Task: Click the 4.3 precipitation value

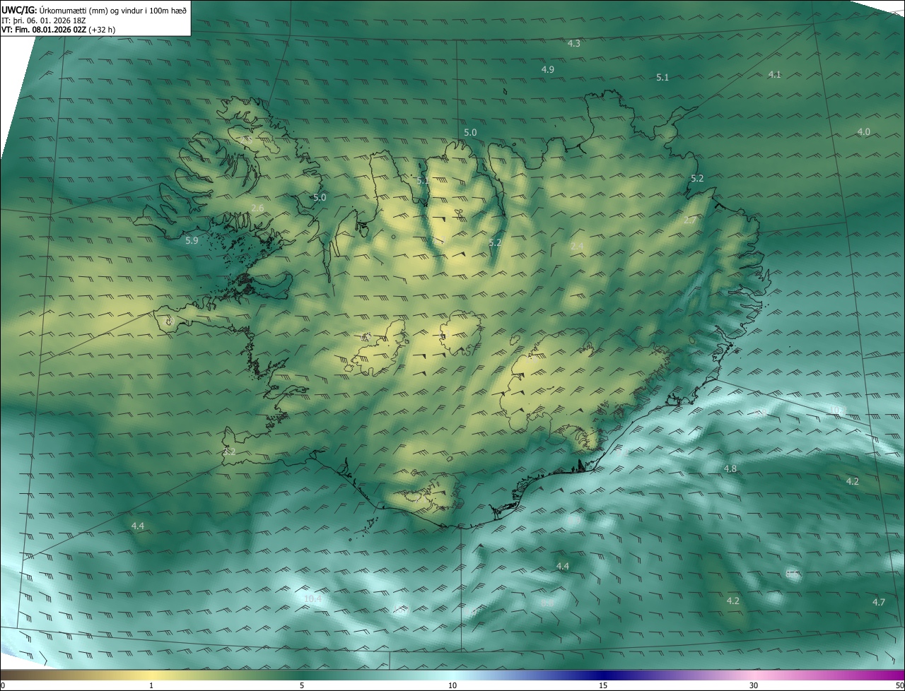Action: pos(574,44)
